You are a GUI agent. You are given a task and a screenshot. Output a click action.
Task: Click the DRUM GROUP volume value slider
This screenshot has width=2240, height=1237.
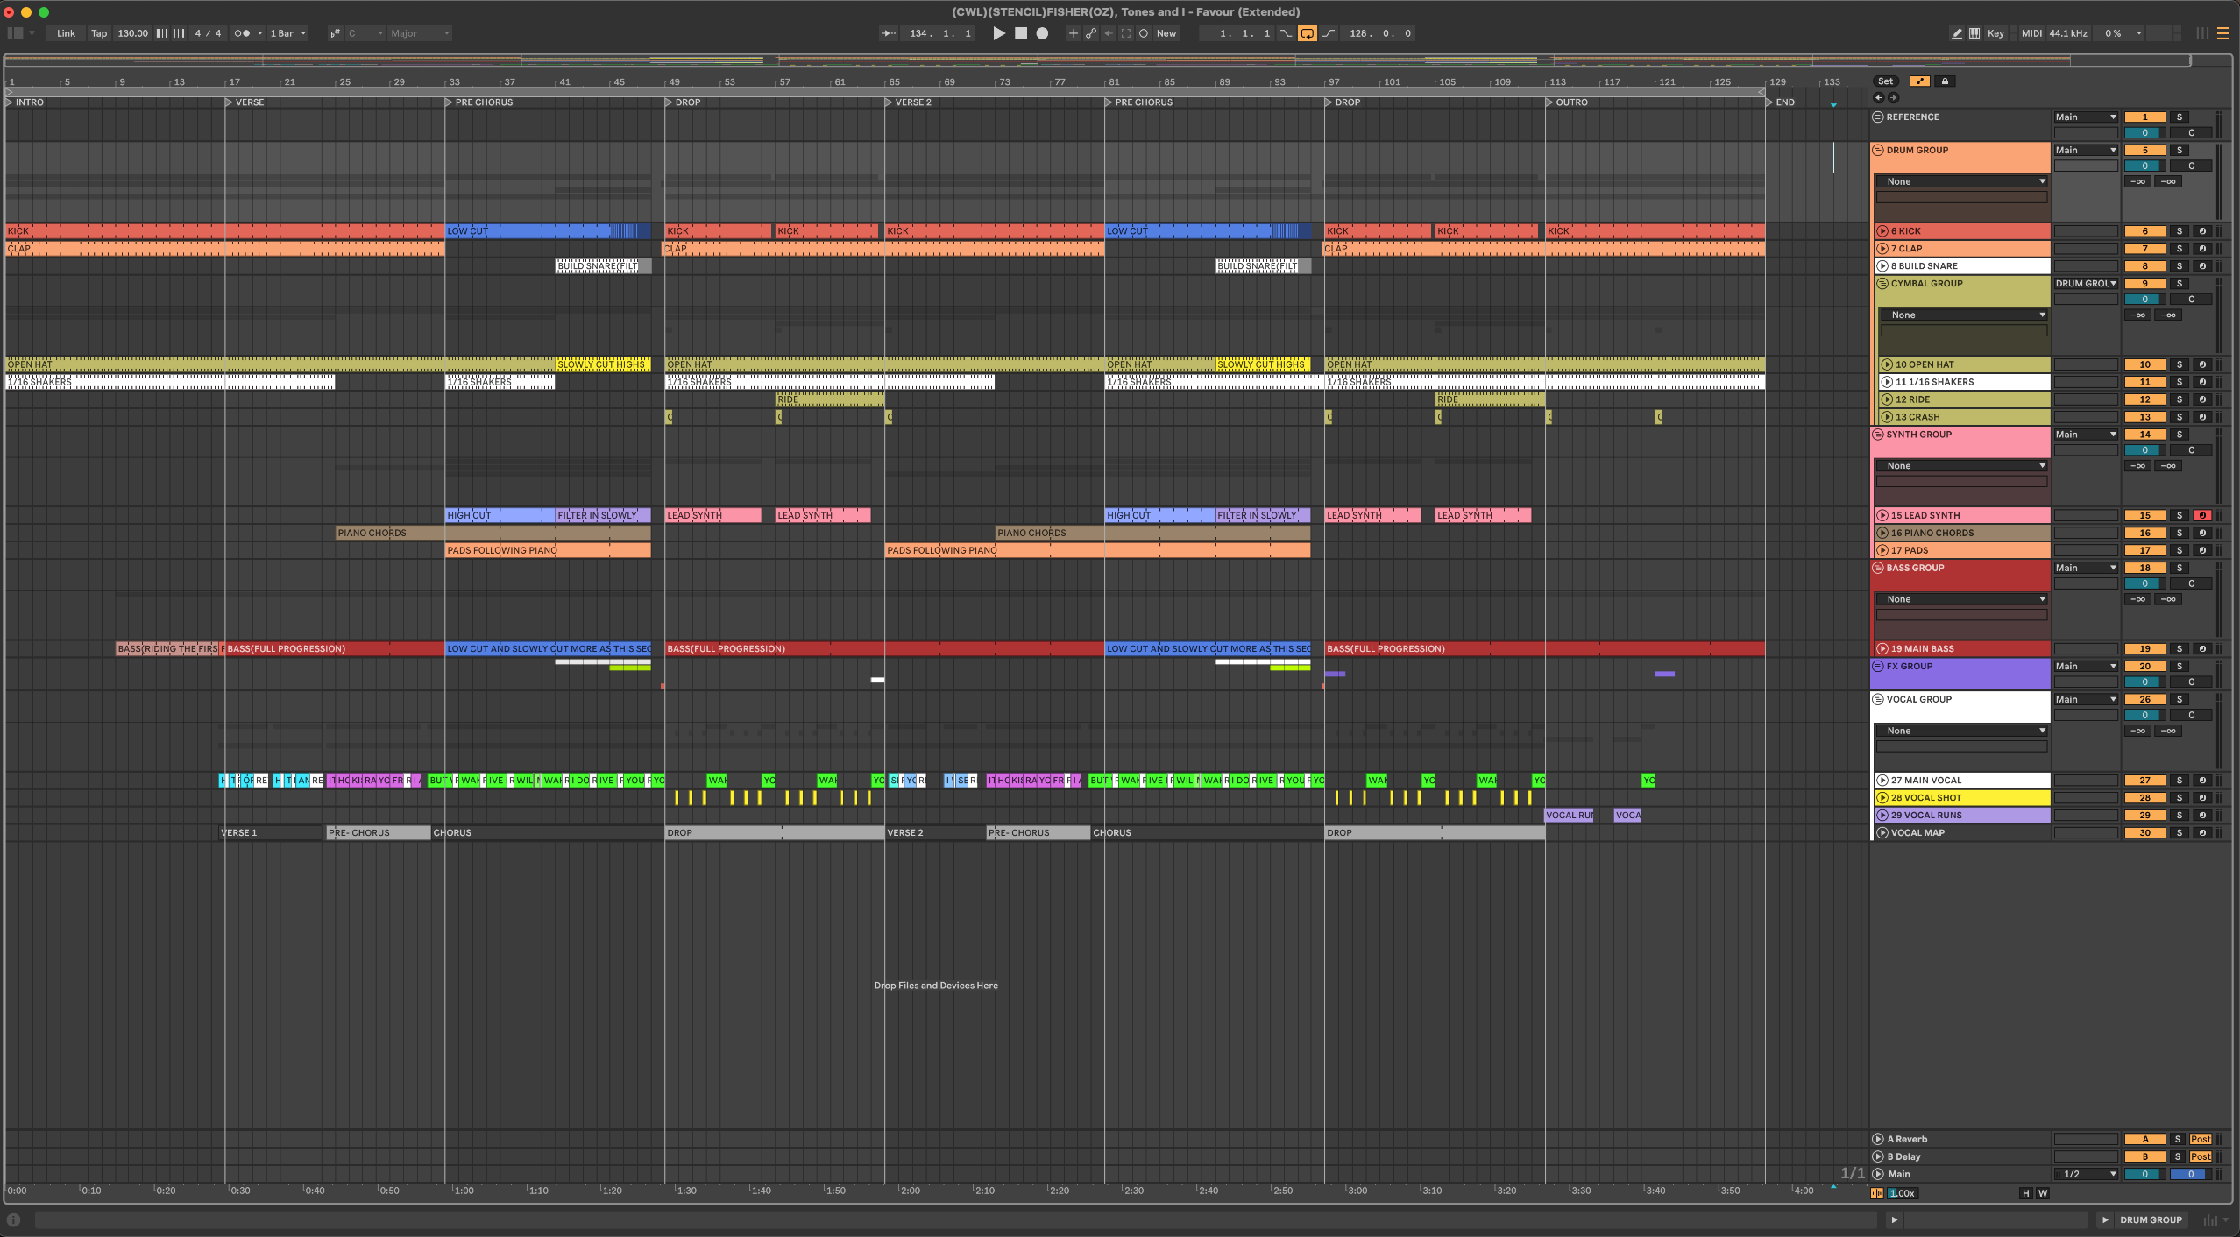pyautogui.click(x=2145, y=166)
